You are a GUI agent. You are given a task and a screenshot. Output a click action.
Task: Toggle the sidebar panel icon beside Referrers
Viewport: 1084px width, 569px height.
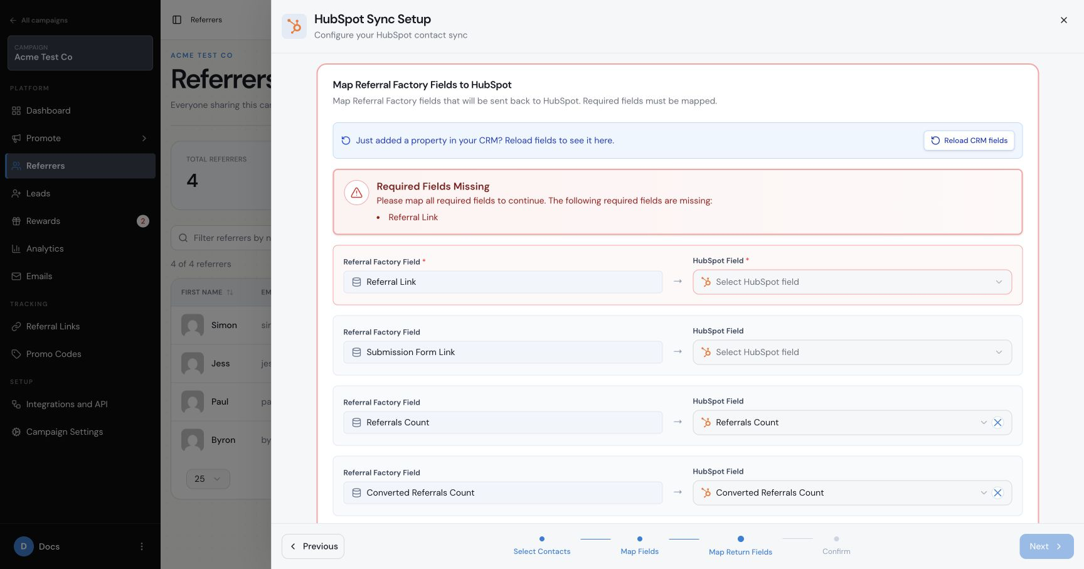pyautogui.click(x=177, y=20)
